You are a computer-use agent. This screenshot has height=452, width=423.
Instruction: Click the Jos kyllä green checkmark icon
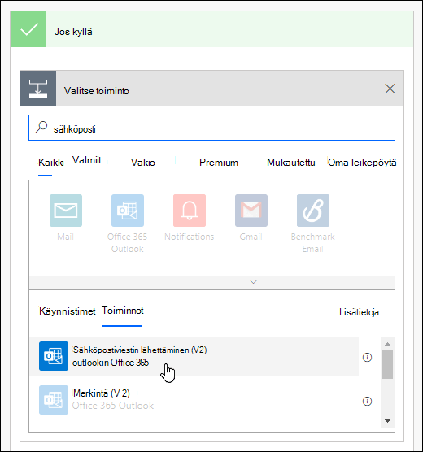click(28, 29)
